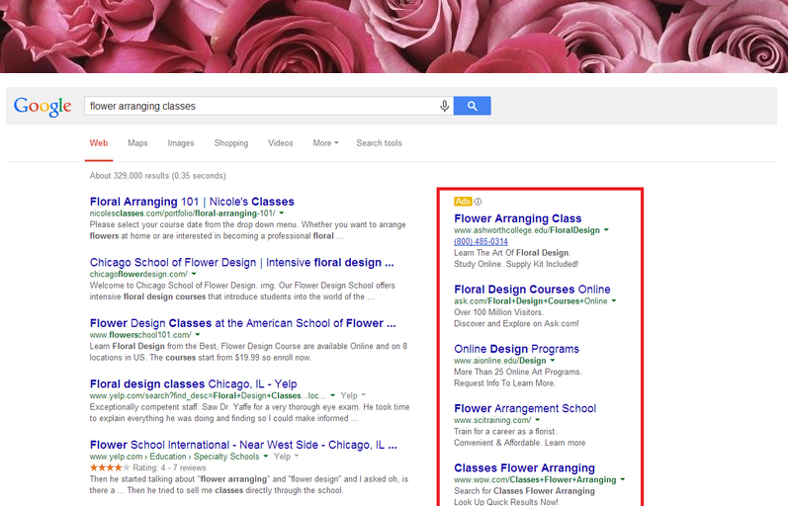Activate voice search microphone icon

(x=444, y=106)
